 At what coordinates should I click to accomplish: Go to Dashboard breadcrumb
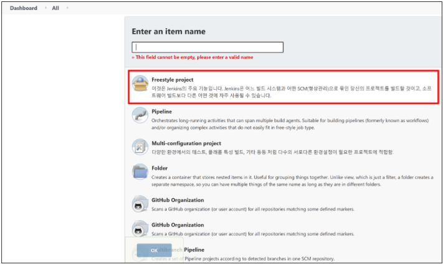coord(24,8)
